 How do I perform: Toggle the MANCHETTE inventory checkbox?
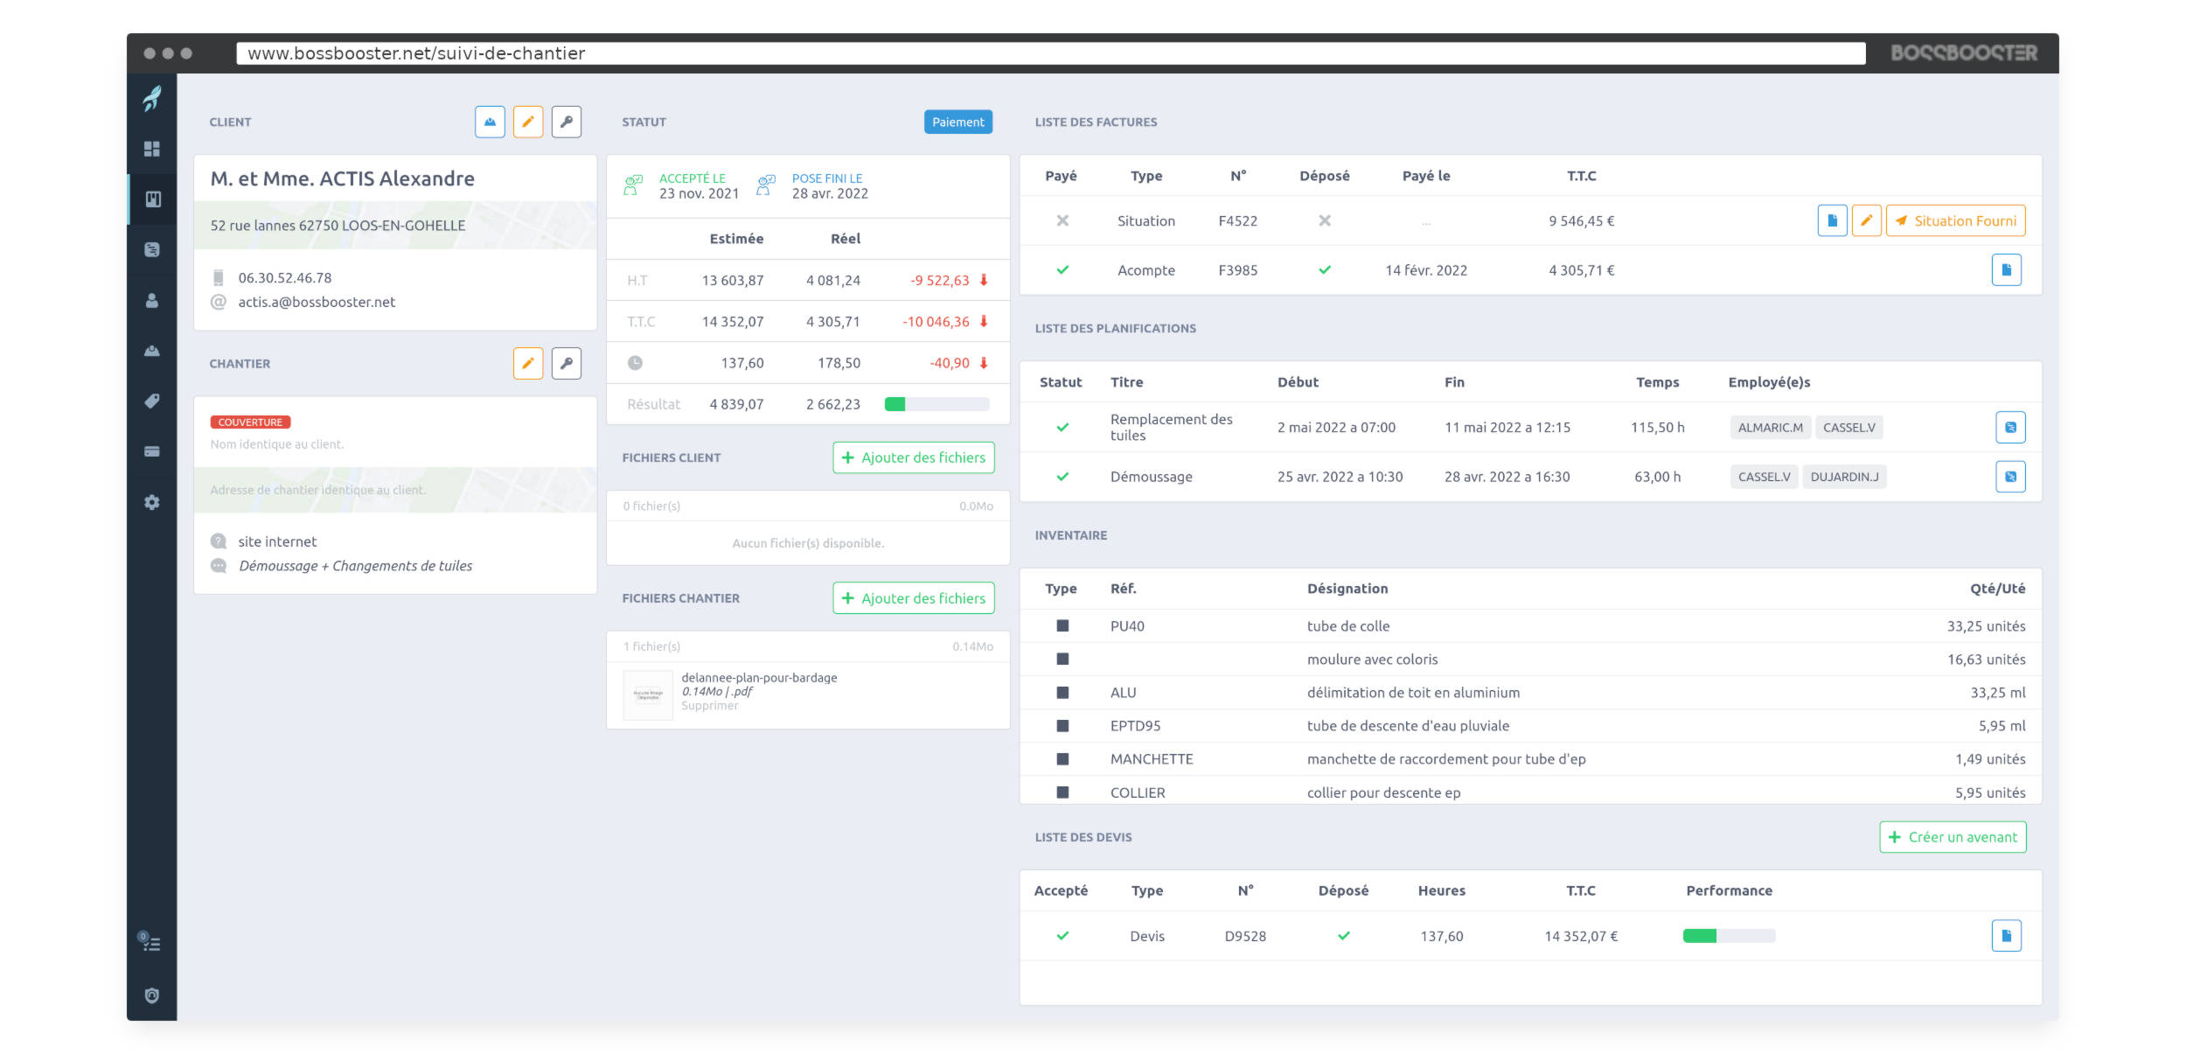(x=1062, y=758)
